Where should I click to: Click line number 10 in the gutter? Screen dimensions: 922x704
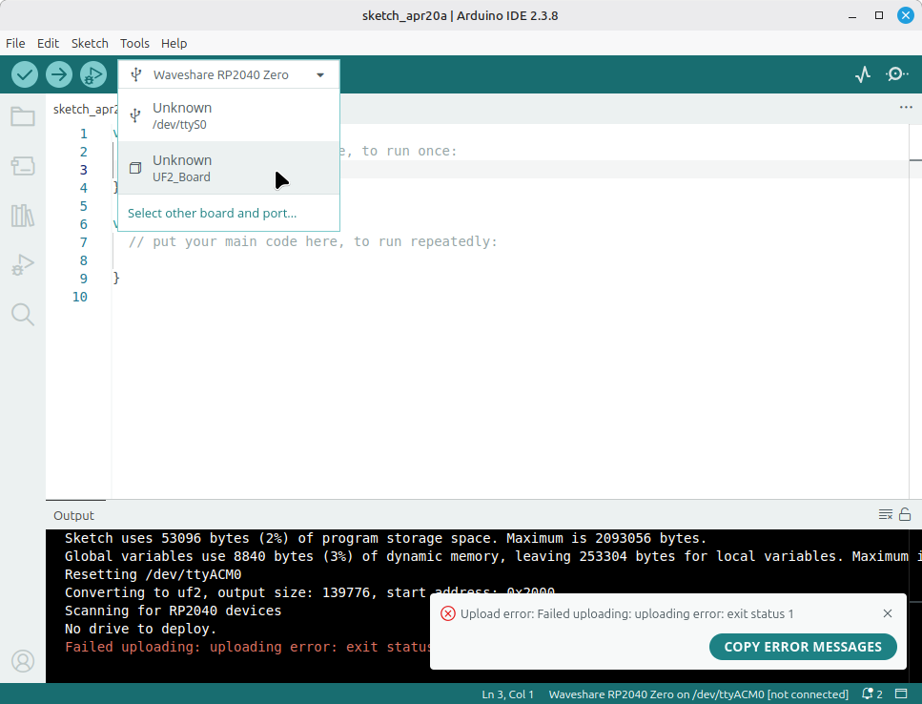pyautogui.click(x=80, y=297)
